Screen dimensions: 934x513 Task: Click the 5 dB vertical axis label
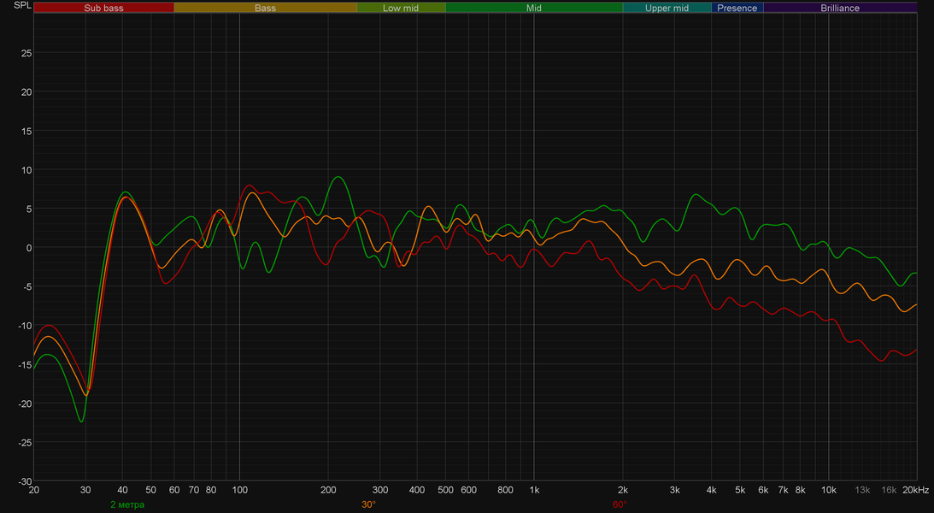(29, 209)
